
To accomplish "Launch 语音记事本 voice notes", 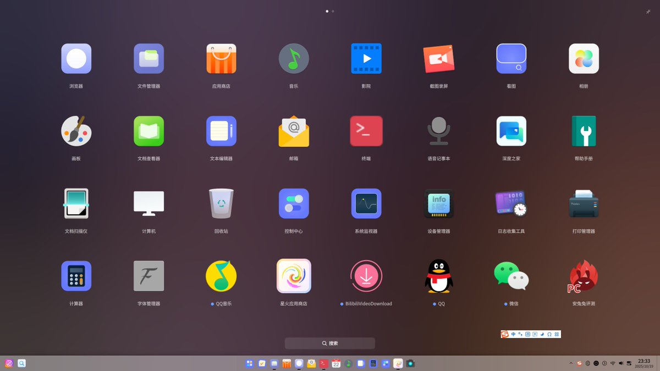I will coord(439,131).
